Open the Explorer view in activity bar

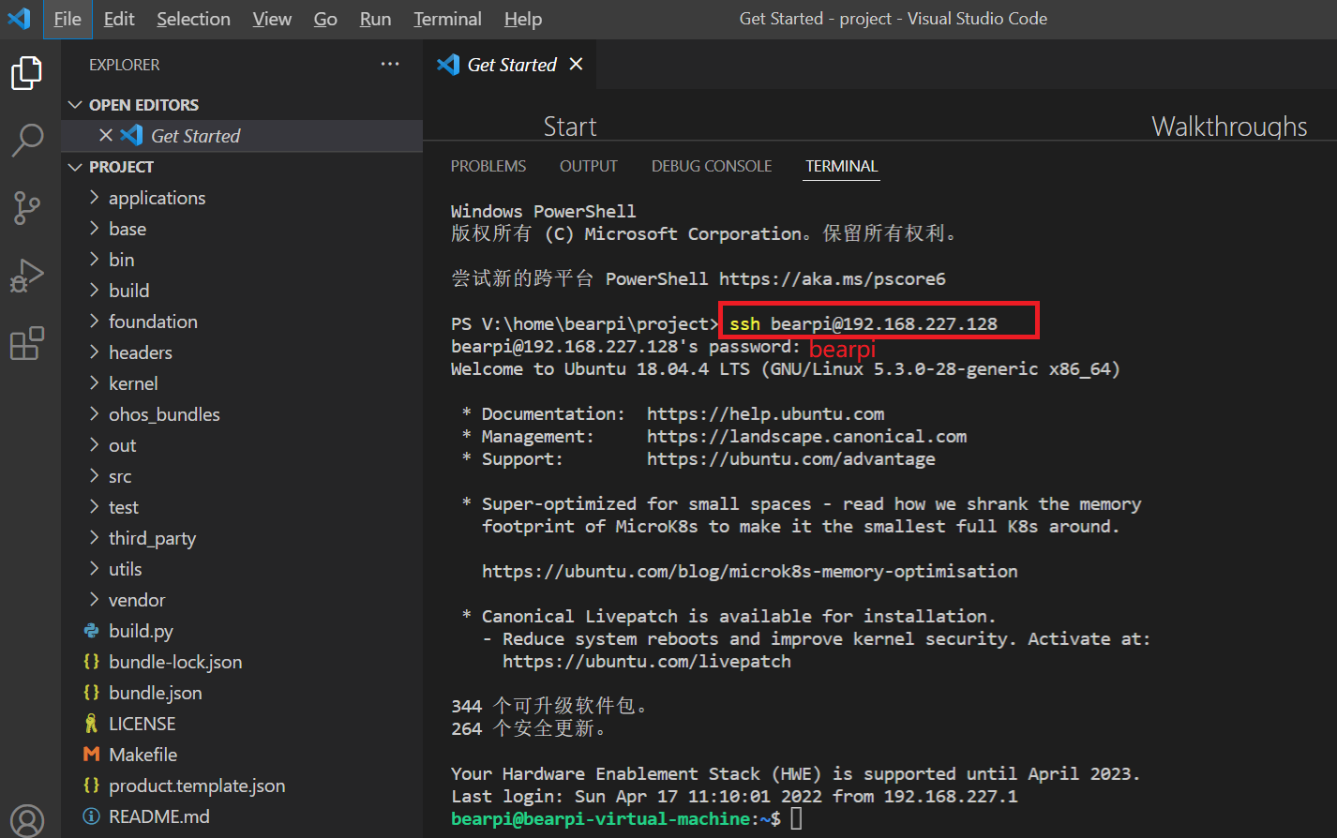[x=26, y=73]
